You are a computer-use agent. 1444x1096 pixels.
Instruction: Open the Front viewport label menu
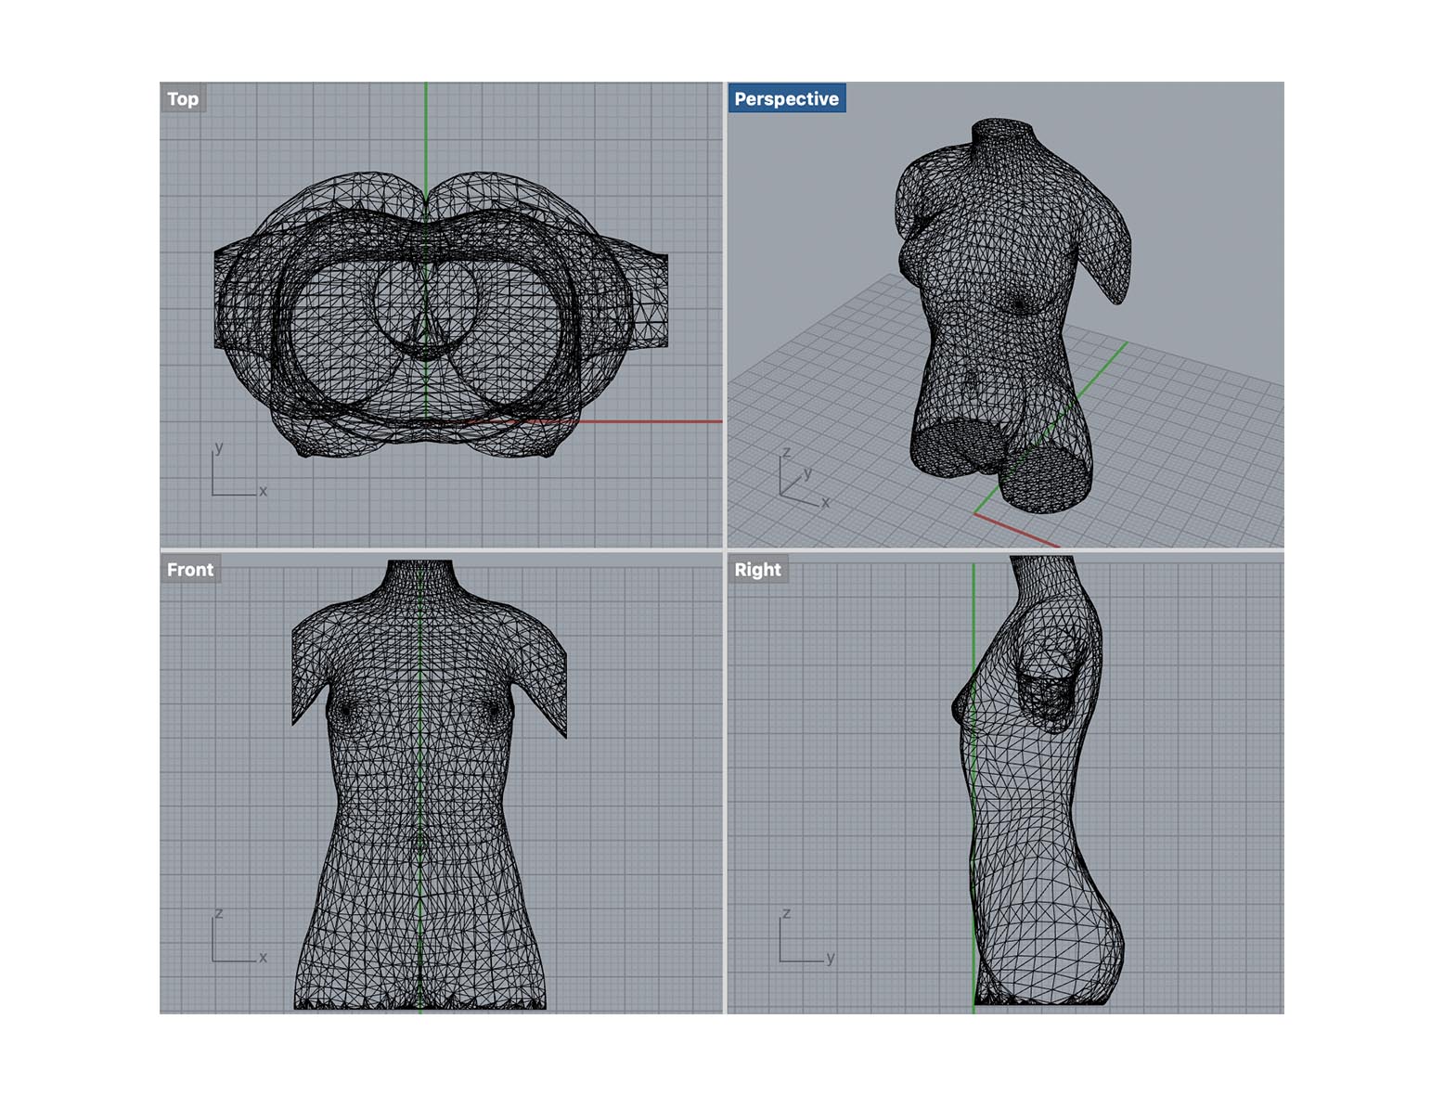tap(190, 569)
